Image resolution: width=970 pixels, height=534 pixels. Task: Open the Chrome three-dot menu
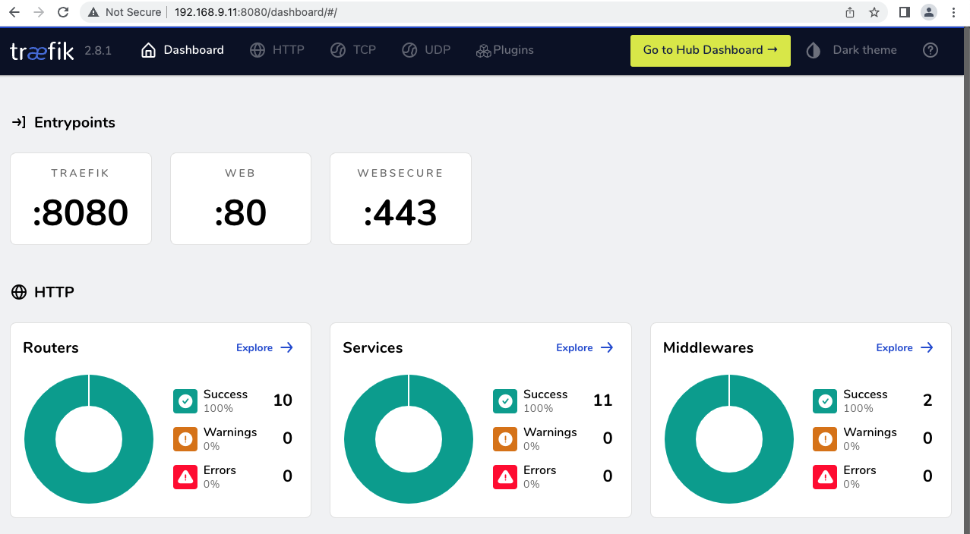pos(953,12)
